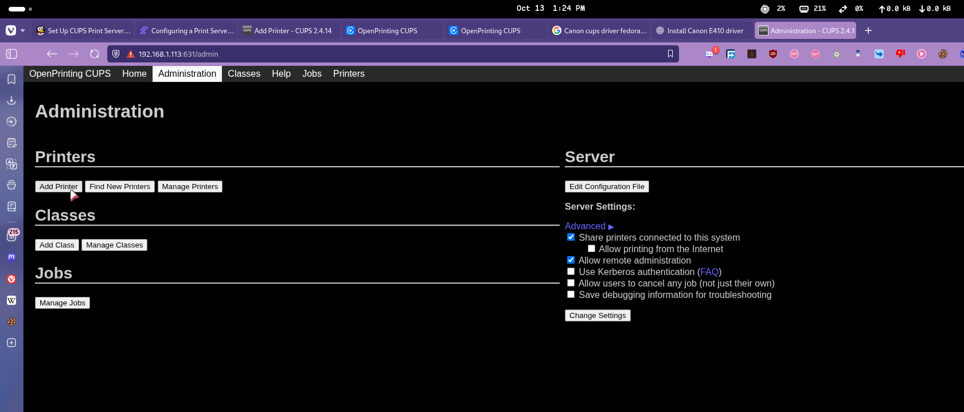Open the Downloads panel in sidebar

(x=11, y=100)
